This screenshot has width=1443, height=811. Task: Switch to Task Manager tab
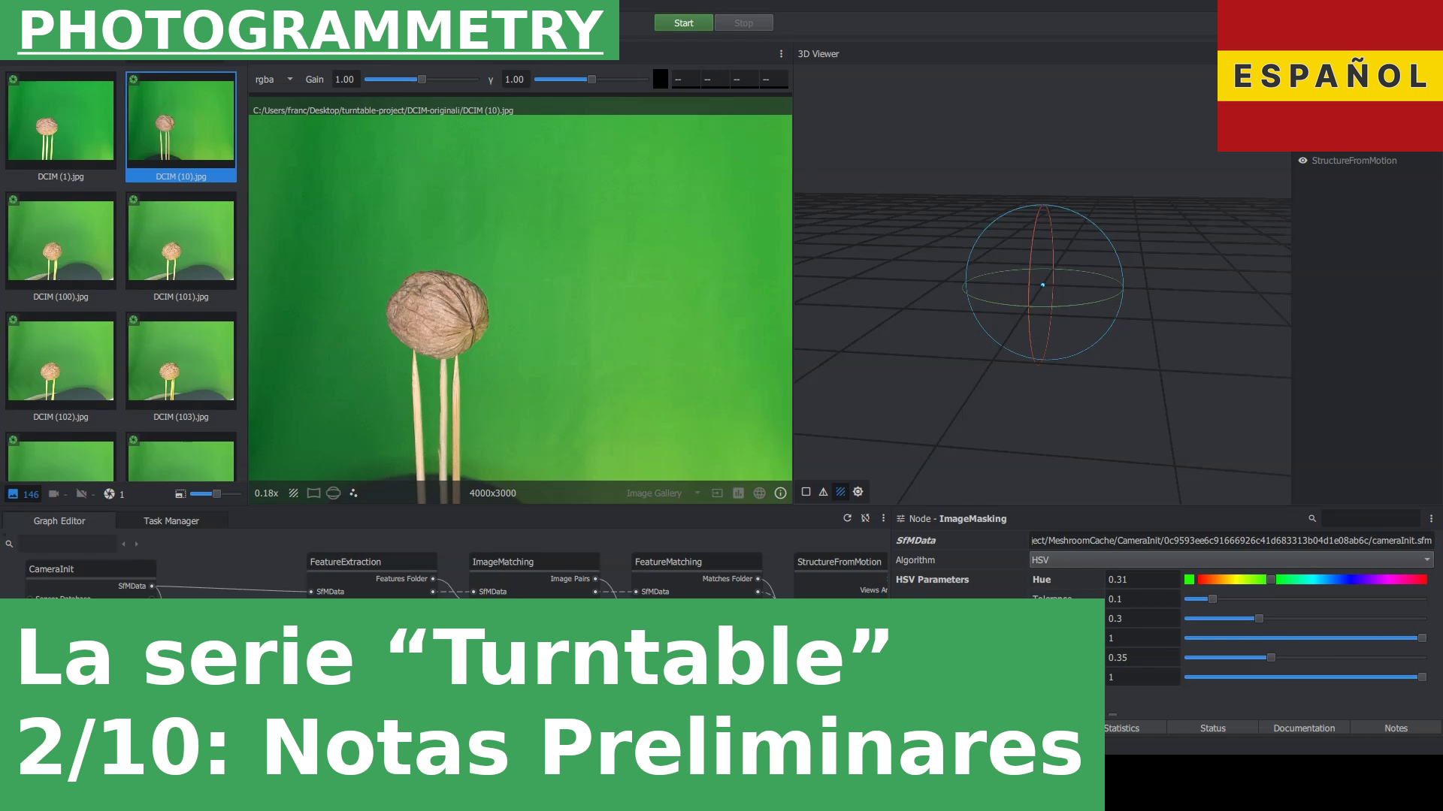(x=171, y=521)
